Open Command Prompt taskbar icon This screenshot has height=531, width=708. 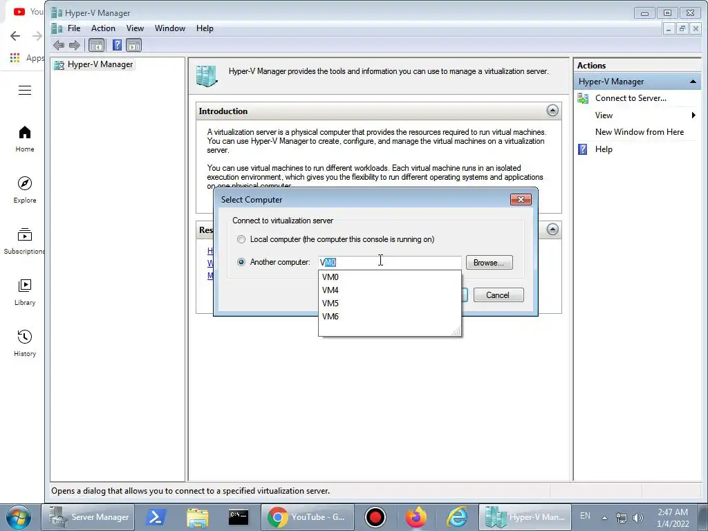click(x=239, y=517)
